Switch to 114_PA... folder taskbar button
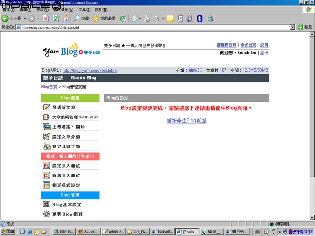Image resolution: width=315 pixels, height=236 pixels. pos(138,232)
